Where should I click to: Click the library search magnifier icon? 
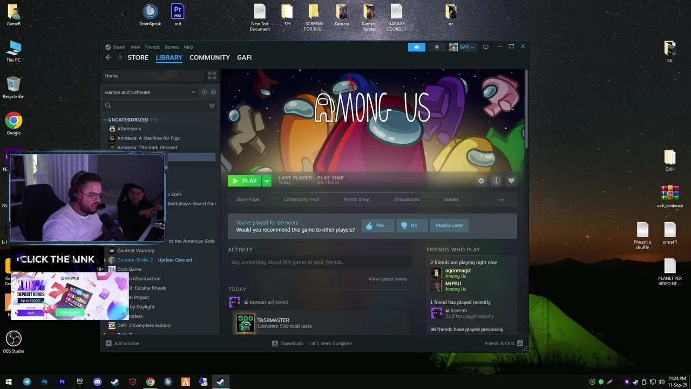point(108,106)
